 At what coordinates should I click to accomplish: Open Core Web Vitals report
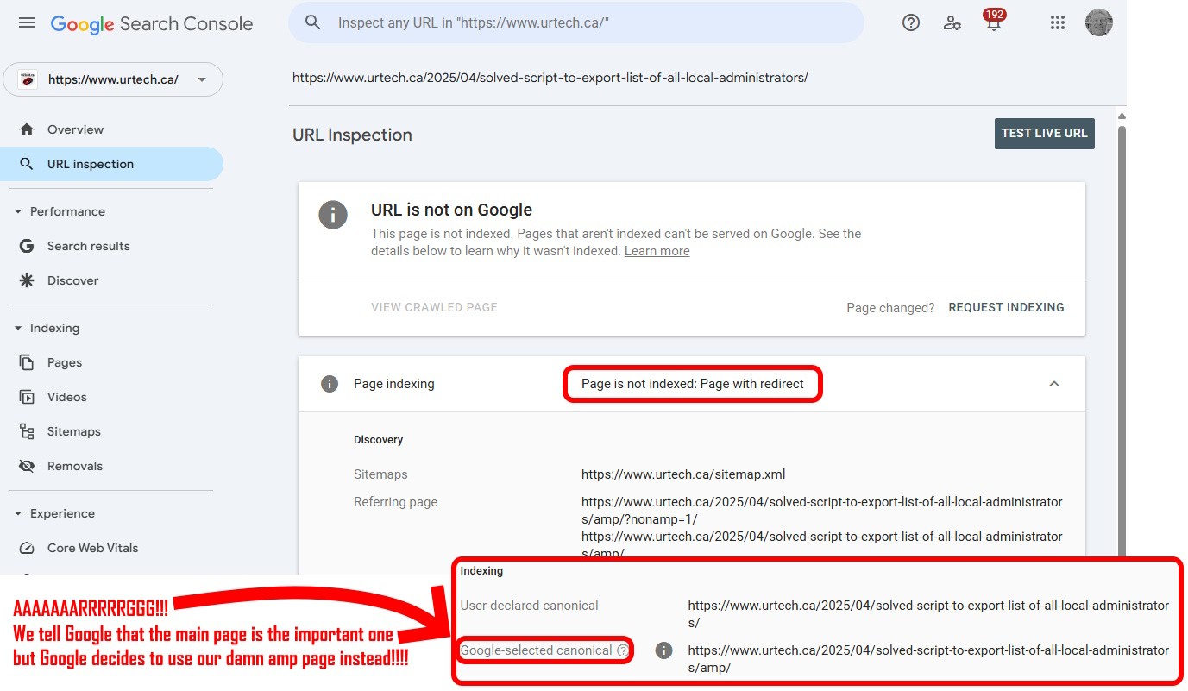(92, 548)
